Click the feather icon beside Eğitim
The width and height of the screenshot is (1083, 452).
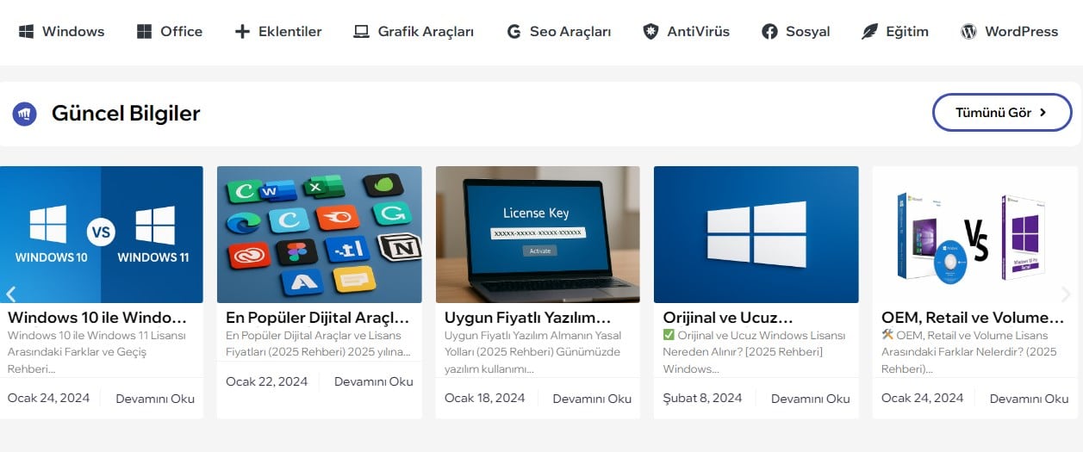[870, 32]
